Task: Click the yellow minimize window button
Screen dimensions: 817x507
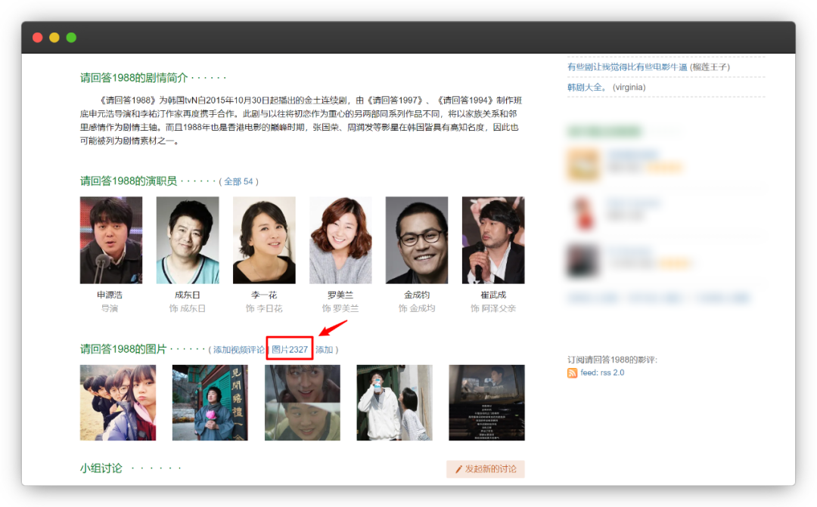Action: [54, 38]
